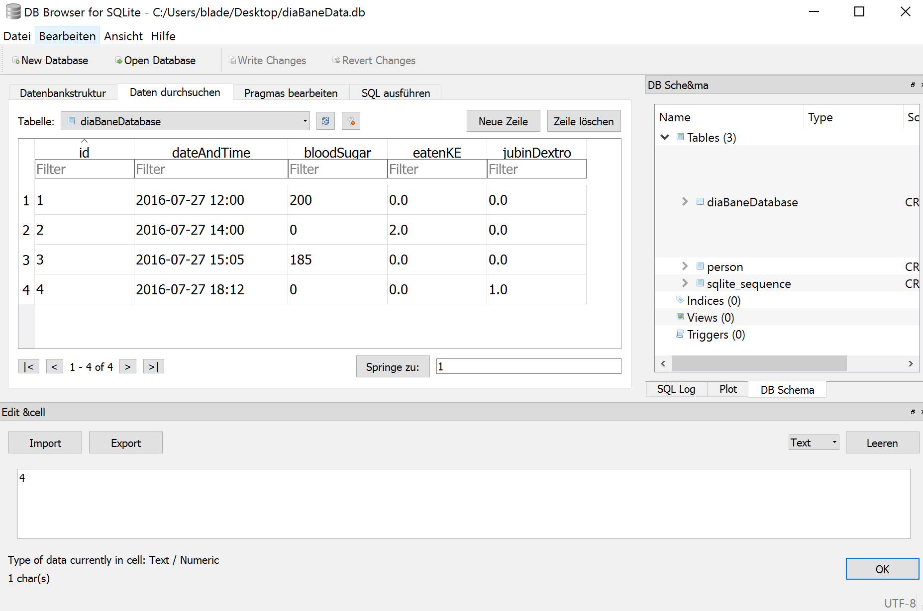Click DB Browser app icon in title bar
Image resolution: width=923 pixels, height=611 pixels.
[13, 11]
